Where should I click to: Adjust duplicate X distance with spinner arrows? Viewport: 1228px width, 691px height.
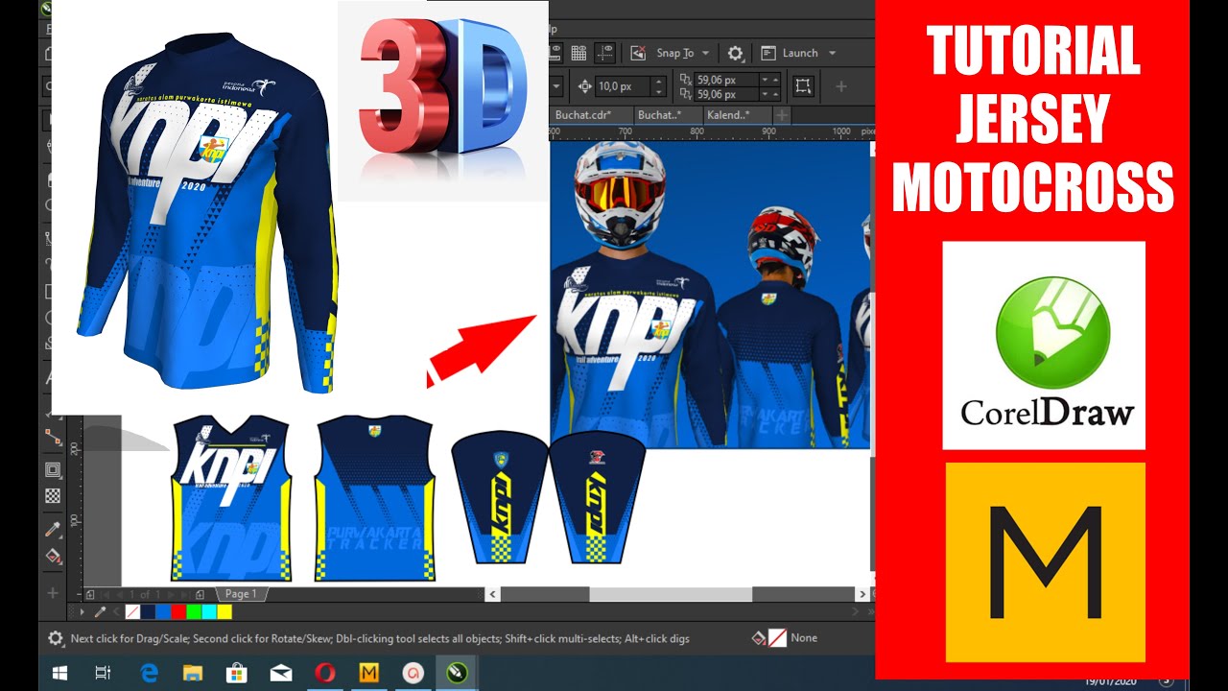tap(769, 80)
